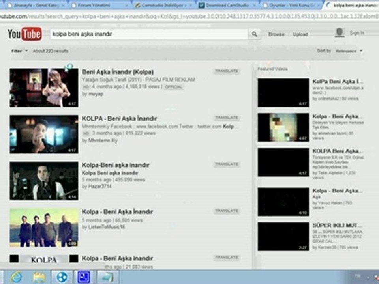This screenshot has height=284, width=379.
Task: Click the blue square taskbar app icon
Action: (84, 277)
